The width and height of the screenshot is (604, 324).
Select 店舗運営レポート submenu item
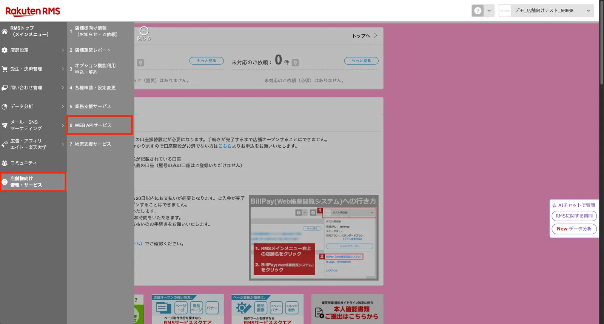100,50
